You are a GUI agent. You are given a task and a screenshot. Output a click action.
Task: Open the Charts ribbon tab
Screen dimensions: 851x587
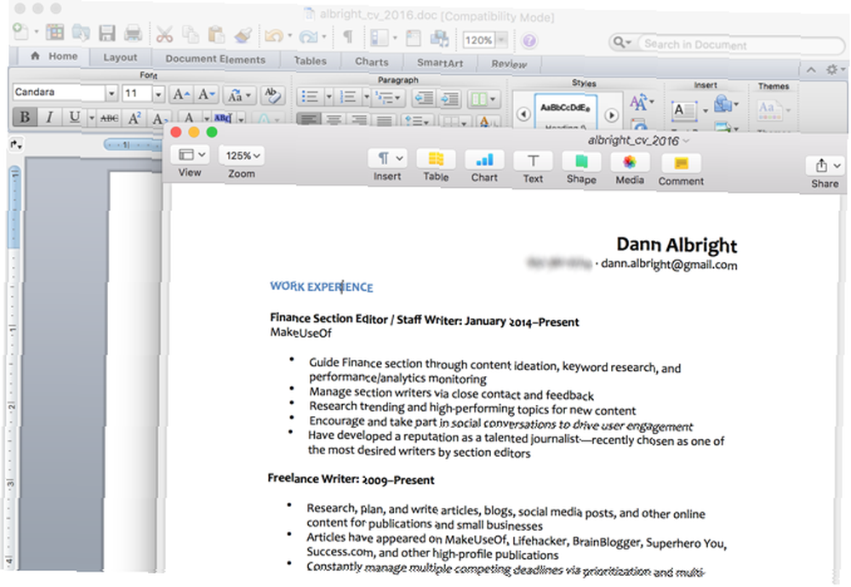[x=372, y=62]
